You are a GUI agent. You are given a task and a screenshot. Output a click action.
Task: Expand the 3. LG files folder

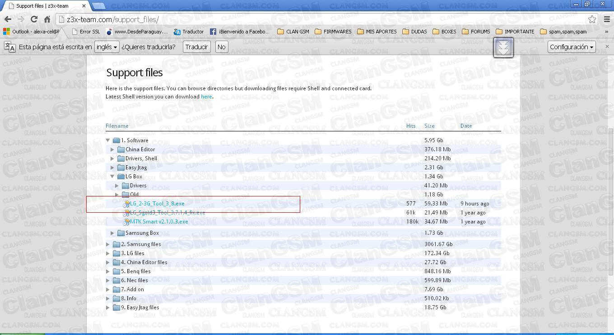pos(108,253)
